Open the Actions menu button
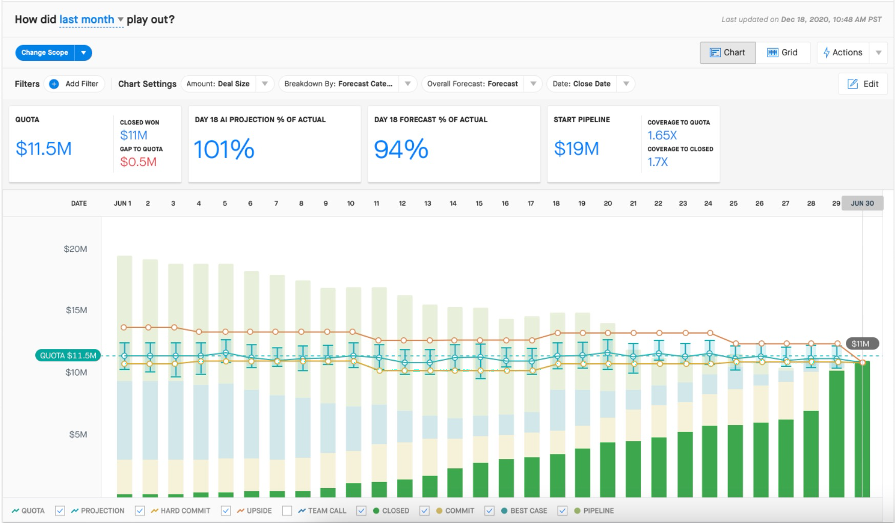Image resolution: width=895 pixels, height=523 pixels. click(843, 52)
